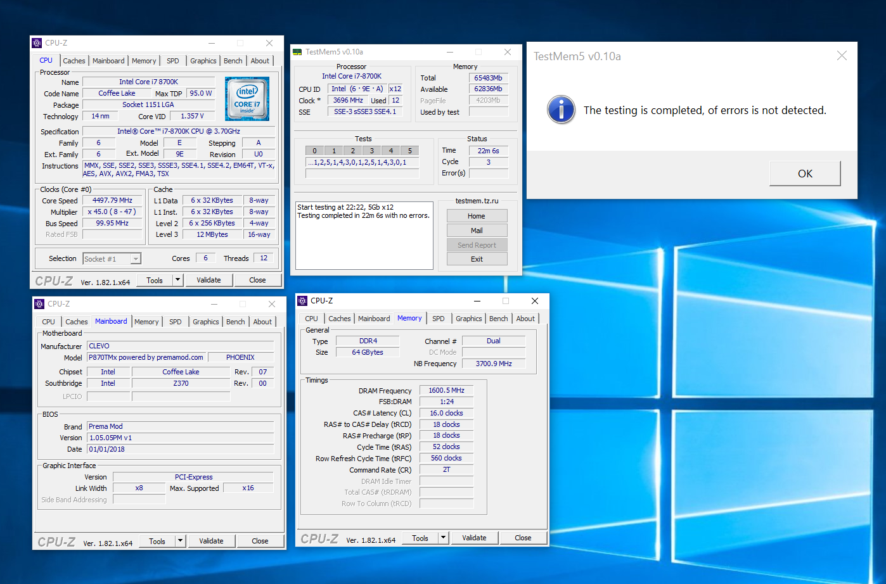
Task: Select Caches tab in the Memory CPU-Z window
Action: pos(340,319)
